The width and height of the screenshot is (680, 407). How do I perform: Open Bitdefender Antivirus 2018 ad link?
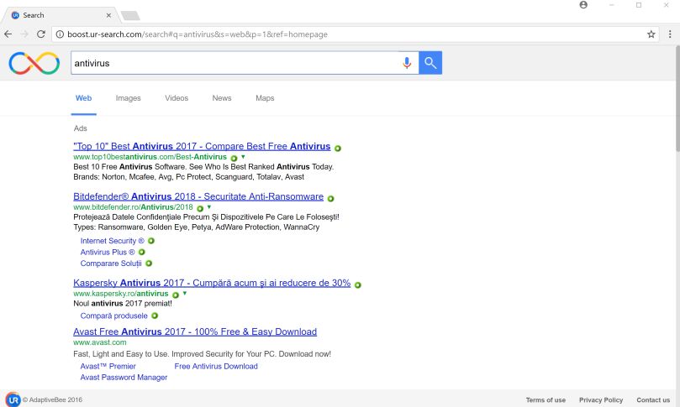(198, 196)
